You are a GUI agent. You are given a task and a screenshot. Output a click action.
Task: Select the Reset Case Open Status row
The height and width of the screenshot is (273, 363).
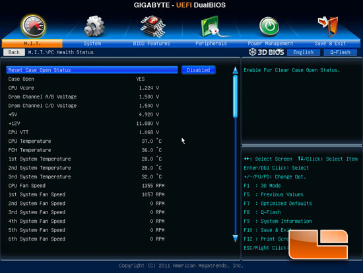point(92,70)
